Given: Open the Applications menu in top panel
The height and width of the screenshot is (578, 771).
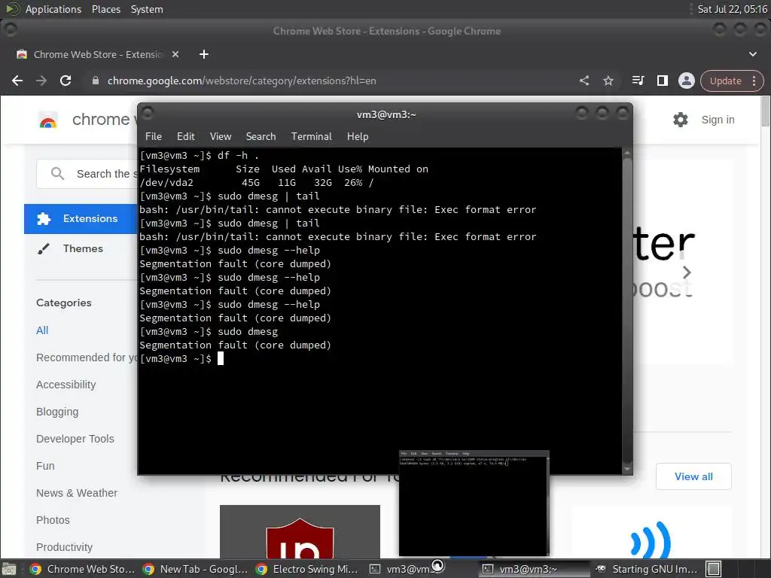Looking at the screenshot, I should [53, 9].
